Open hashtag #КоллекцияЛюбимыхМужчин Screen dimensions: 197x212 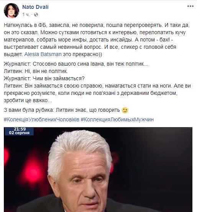pos(117,119)
